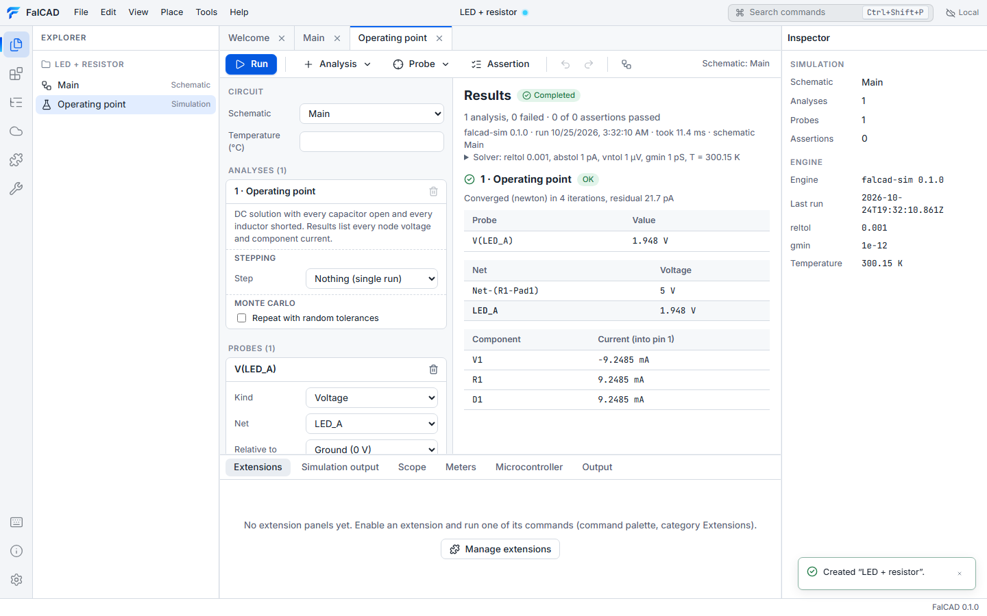Open the Probe Kind Voltage dropdown
Viewport: 987px width, 616px height.
pos(371,398)
